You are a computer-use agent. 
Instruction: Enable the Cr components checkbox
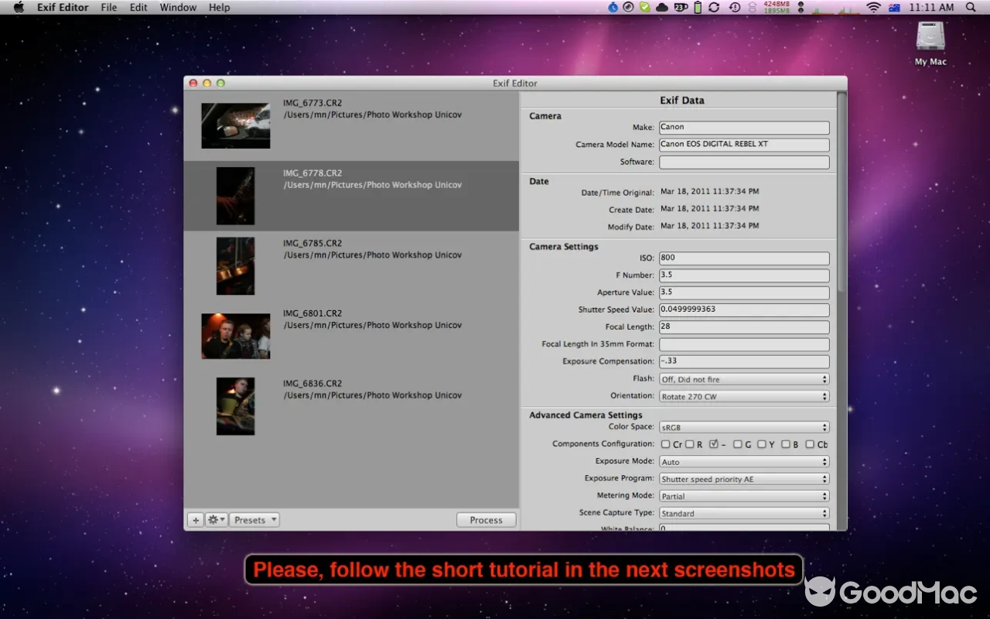(x=666, y=443)
